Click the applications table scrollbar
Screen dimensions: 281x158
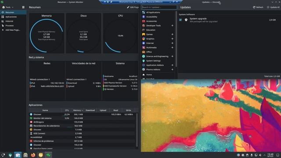coord(137,130)
